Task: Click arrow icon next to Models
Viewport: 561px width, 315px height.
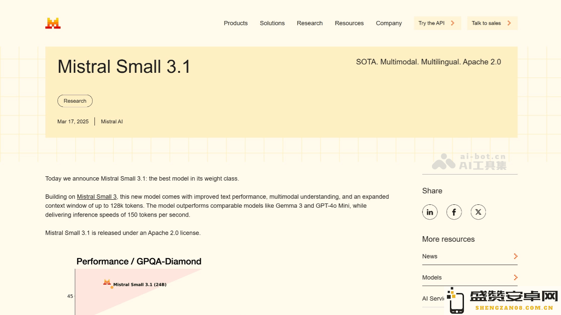Action: click(515, 277)
